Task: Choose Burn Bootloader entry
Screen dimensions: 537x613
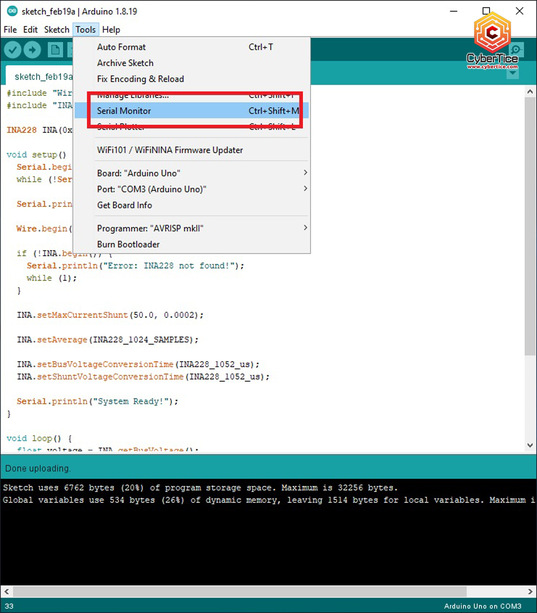Action: click(x=192, y=244)
